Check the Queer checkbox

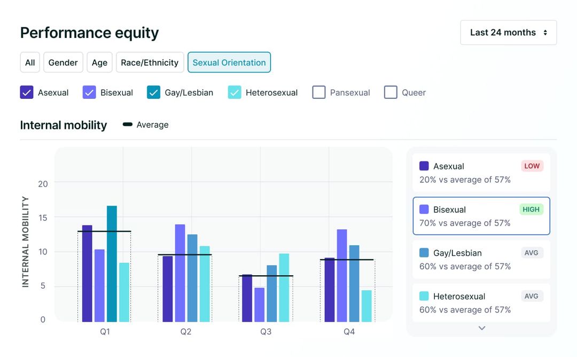click(x=391, y=92)
